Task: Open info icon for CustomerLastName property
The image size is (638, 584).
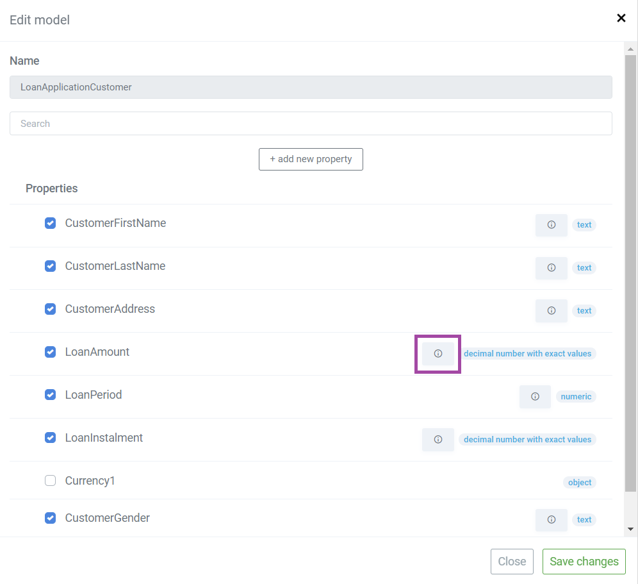Action: click(551, 267)
